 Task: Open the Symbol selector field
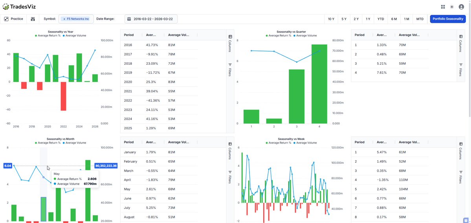76,19
